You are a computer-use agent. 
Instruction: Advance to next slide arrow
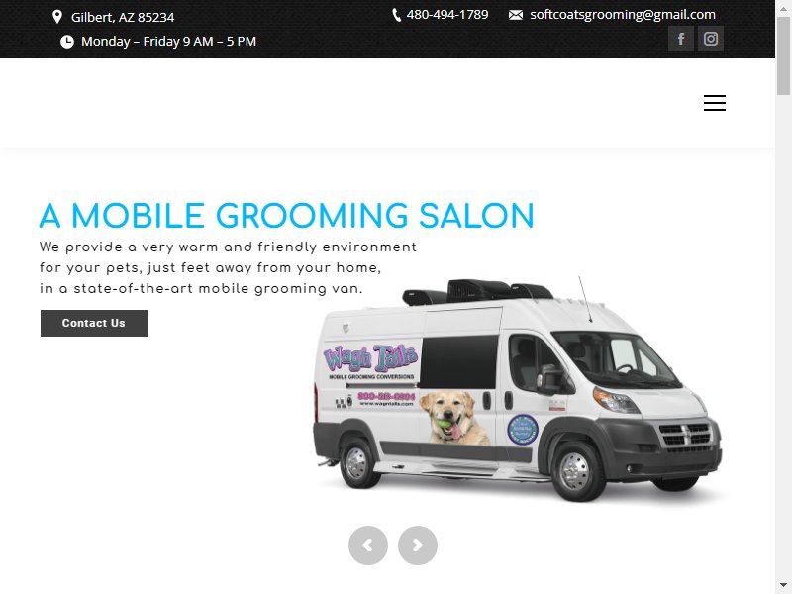(418, 545)
